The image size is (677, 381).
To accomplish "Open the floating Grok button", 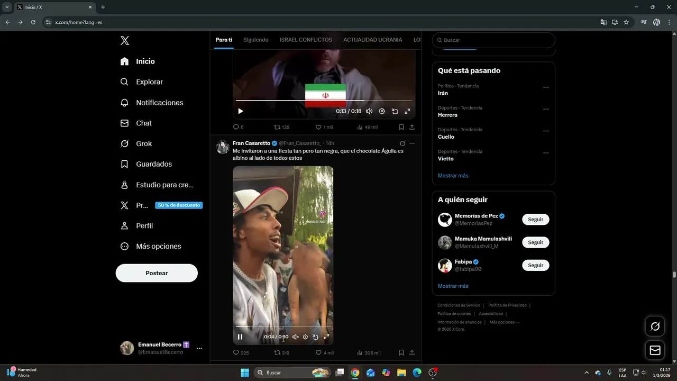I will click(655, 326).
